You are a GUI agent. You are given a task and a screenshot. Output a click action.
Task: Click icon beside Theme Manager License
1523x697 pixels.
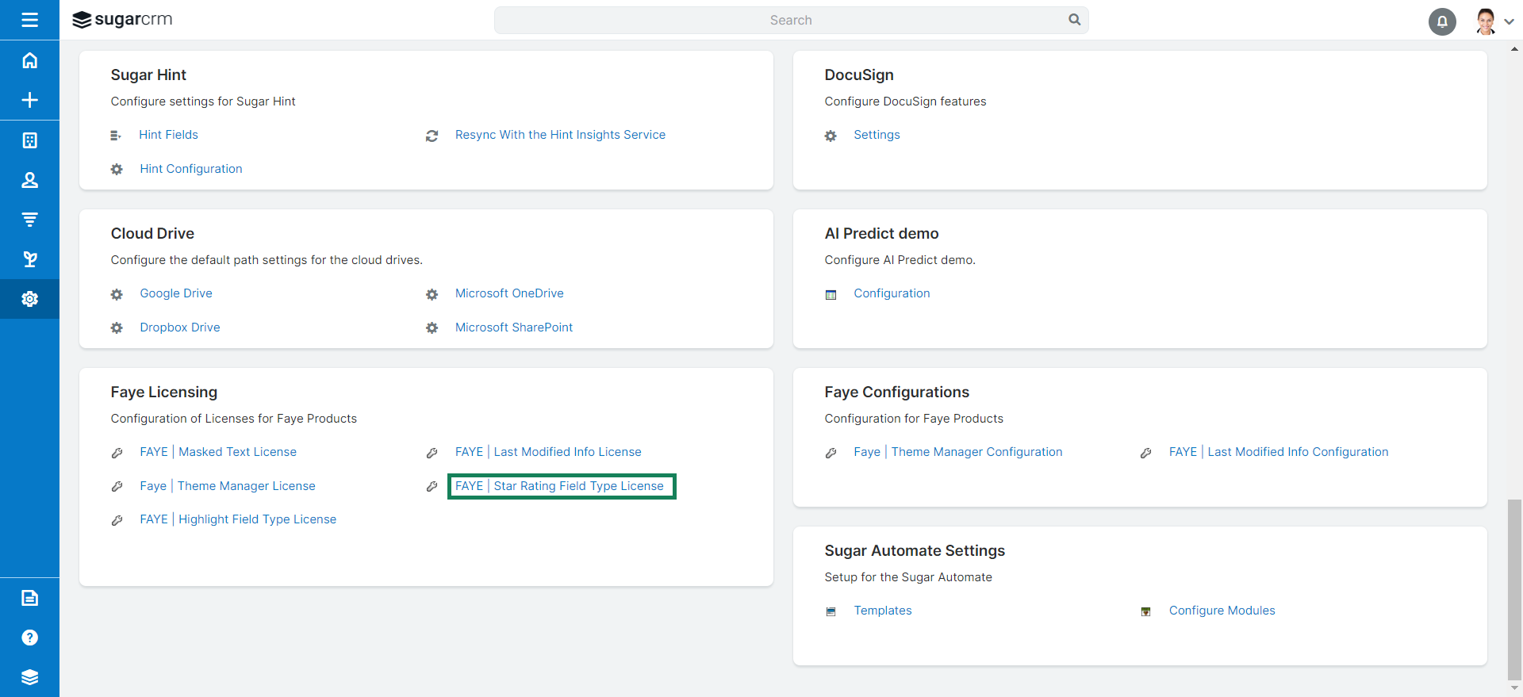click(x=117, y=487)
